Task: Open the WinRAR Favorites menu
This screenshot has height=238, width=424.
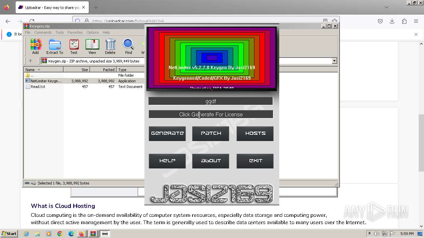Action: (x=75, y=32)
